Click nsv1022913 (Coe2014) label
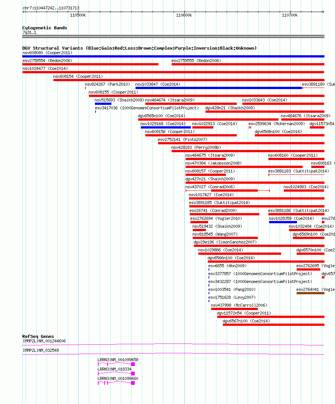Image resolution: width=335 pixels, height=404 pixels. point(215,124)
